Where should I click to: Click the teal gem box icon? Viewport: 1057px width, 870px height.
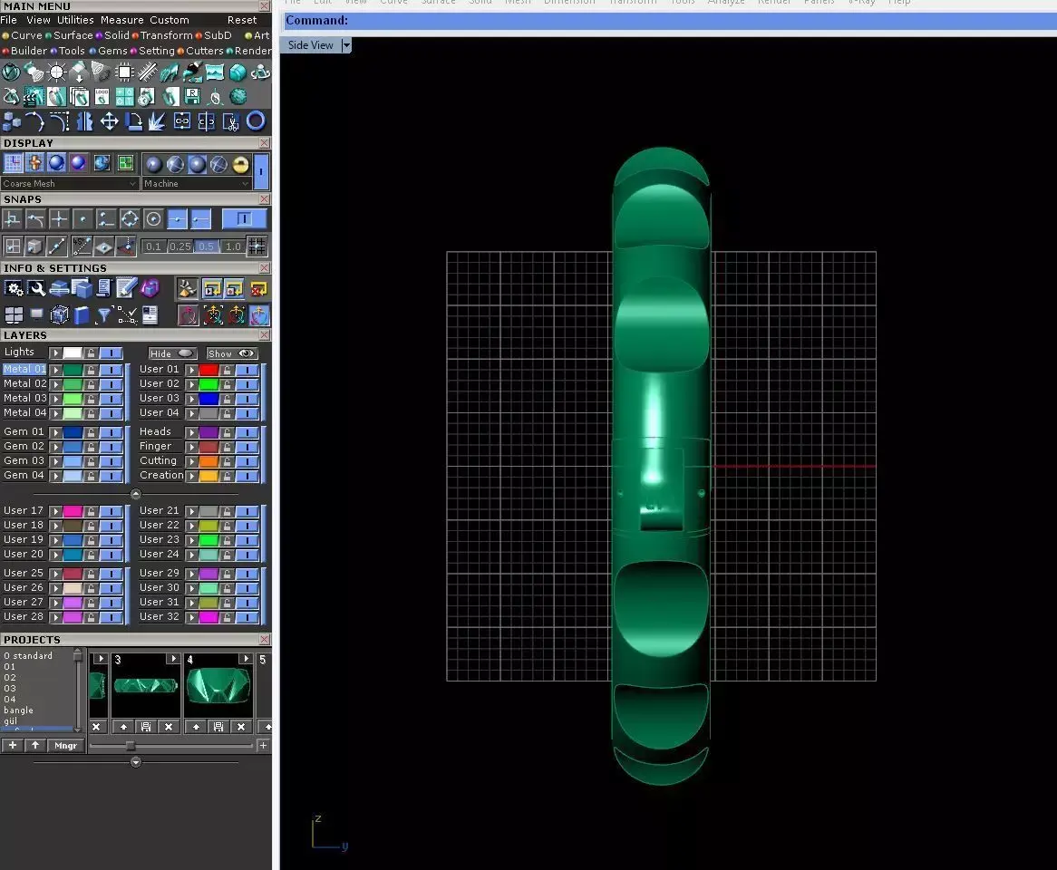(238, 72)
